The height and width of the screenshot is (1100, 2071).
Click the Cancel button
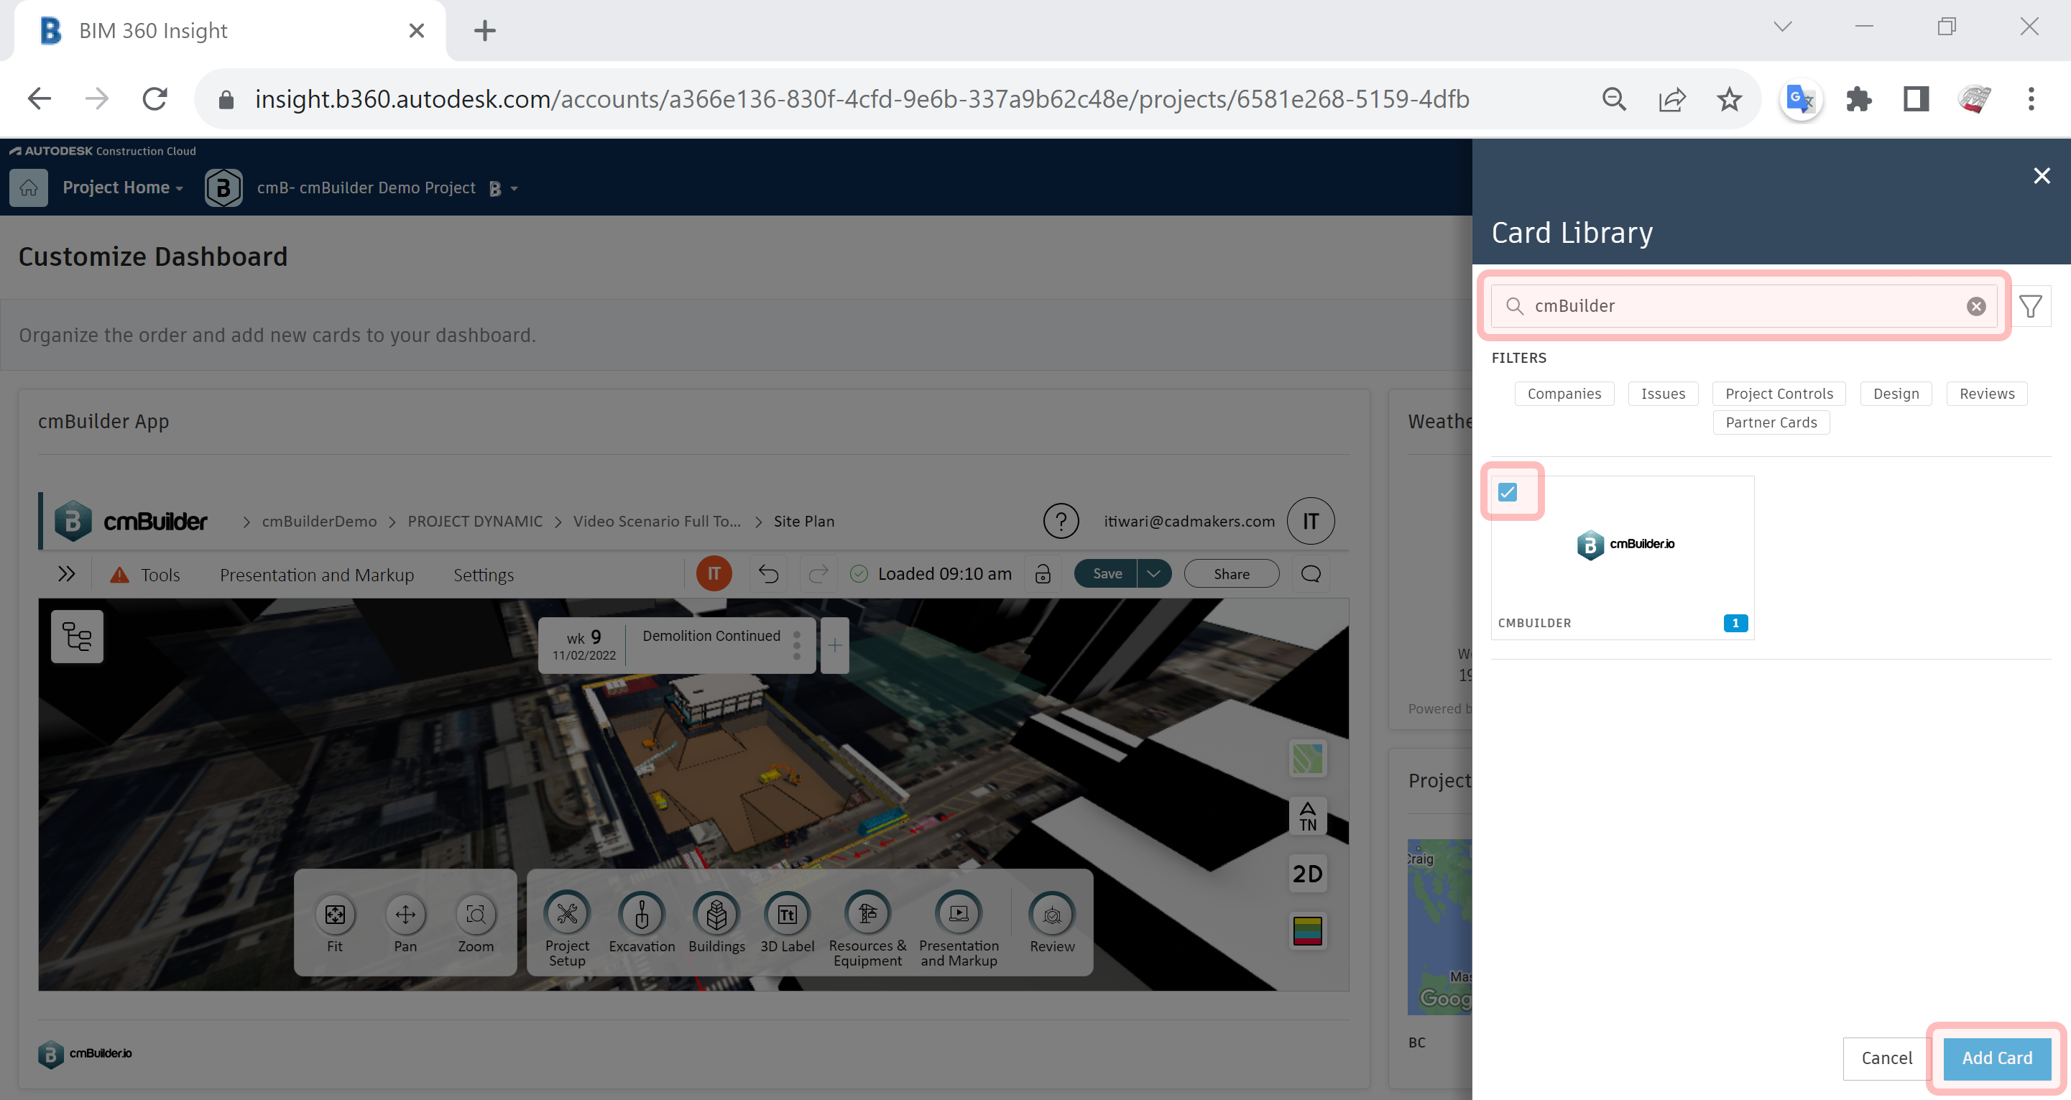tap(1886, 1058)
